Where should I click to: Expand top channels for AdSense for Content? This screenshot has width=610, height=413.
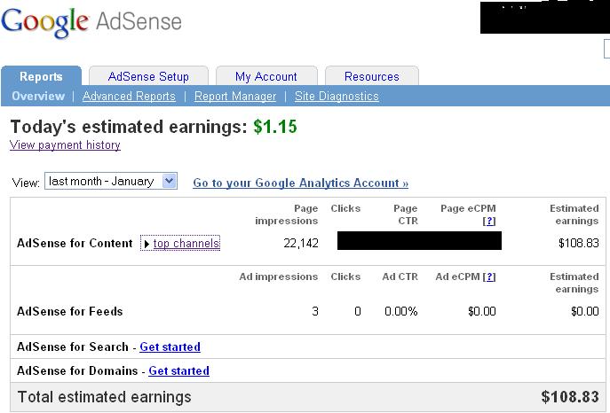coord(180,244)
